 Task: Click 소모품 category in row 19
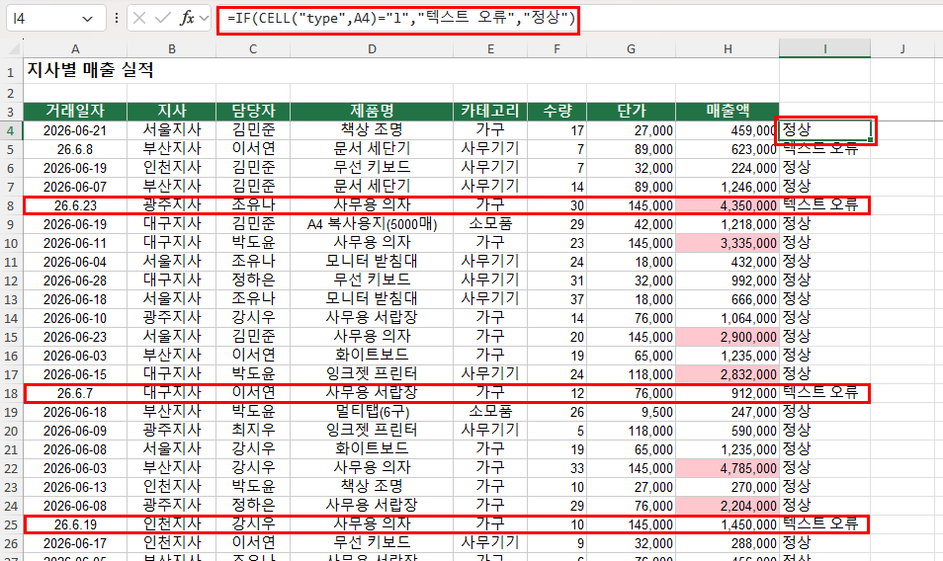[x=490, y=412]
